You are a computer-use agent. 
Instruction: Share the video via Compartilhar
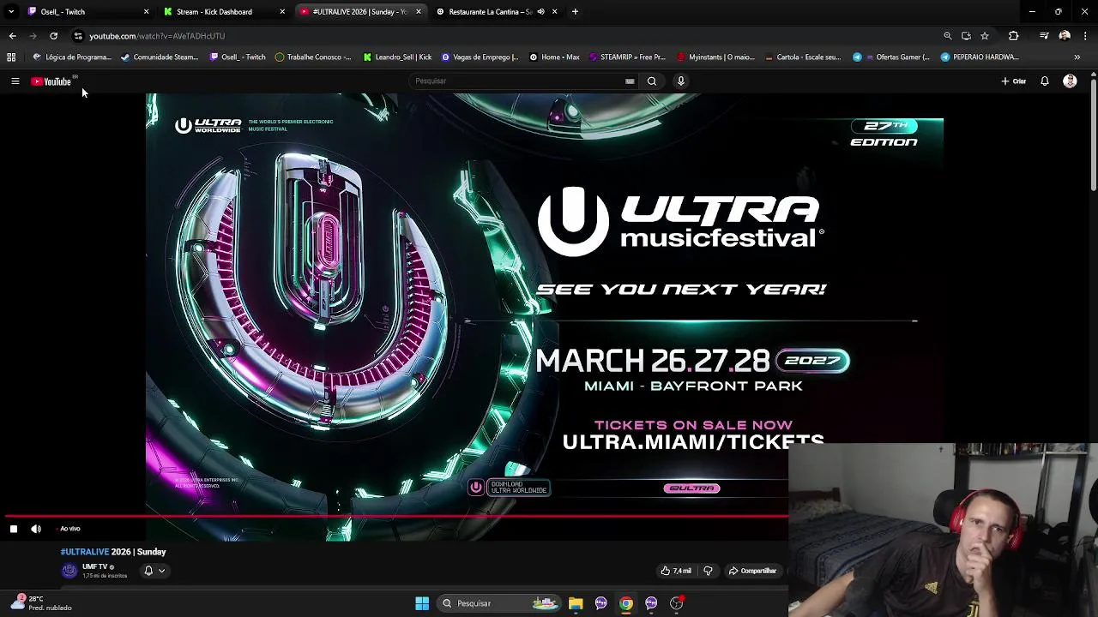click(x=752, y=571)
